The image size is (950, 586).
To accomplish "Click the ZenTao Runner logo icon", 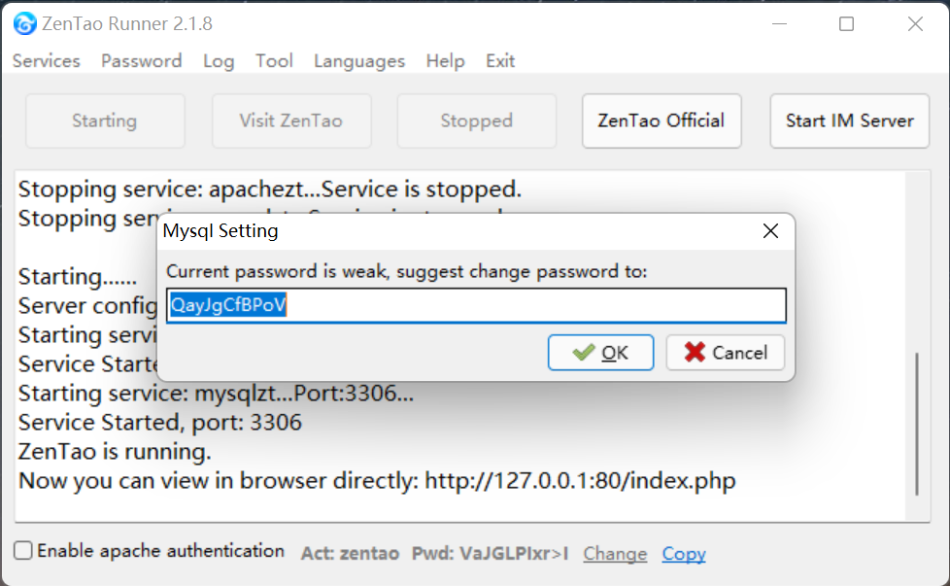I will (24, 23).
